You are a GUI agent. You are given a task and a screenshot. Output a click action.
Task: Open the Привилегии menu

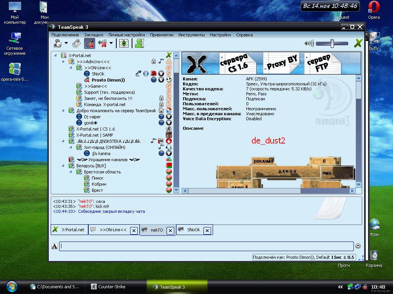pos(162,35)
